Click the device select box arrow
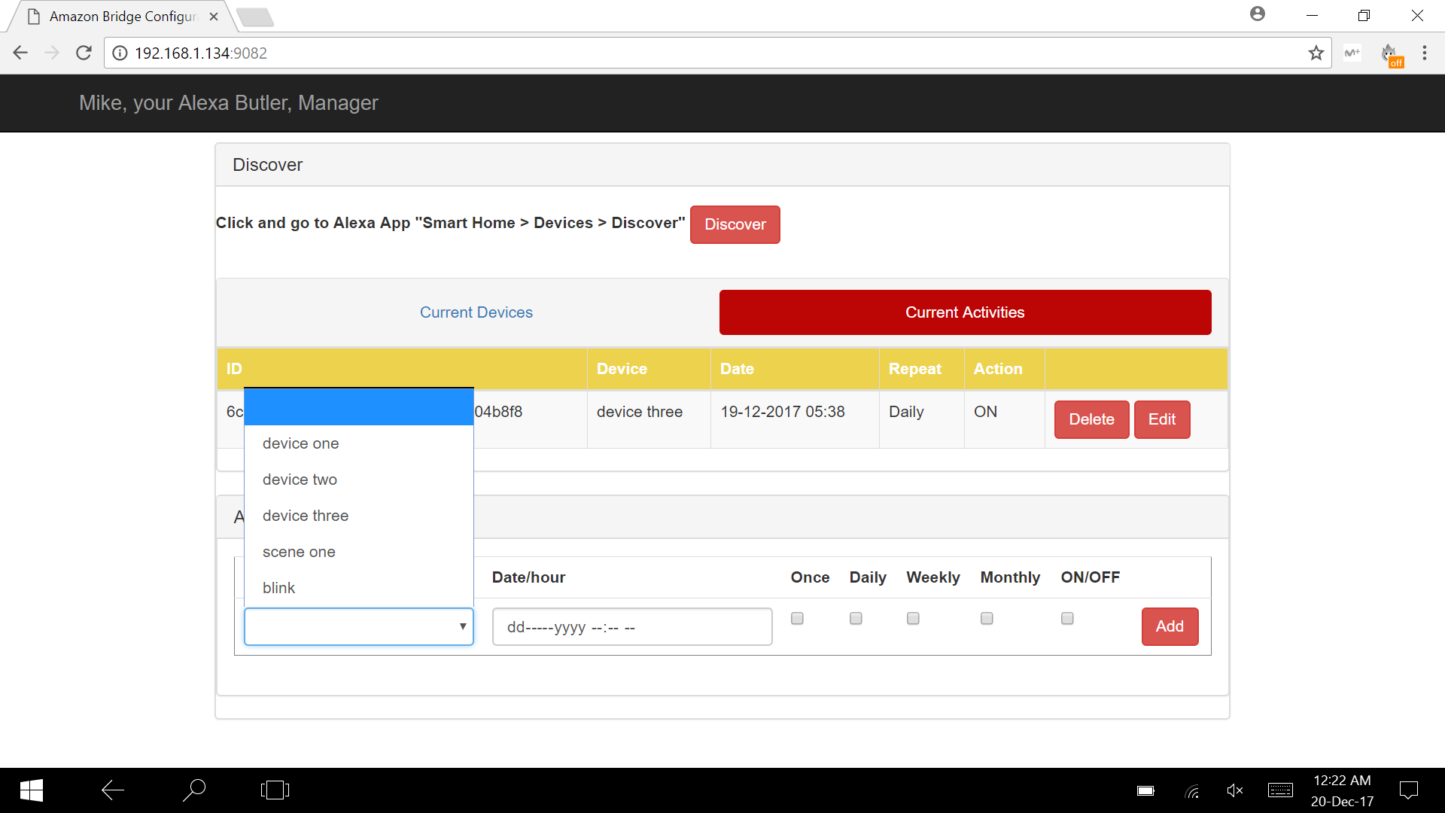Screen dimensions: 1445x813 tap(462, 626)
